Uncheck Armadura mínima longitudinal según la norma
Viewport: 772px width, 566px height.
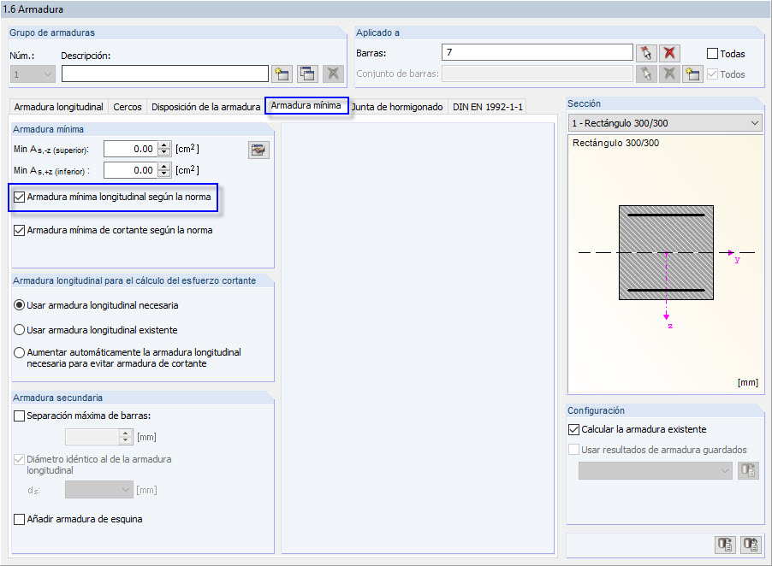point(19,198)
